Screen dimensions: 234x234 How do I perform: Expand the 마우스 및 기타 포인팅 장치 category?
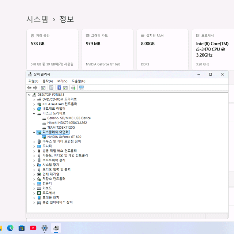pos(34,142)
